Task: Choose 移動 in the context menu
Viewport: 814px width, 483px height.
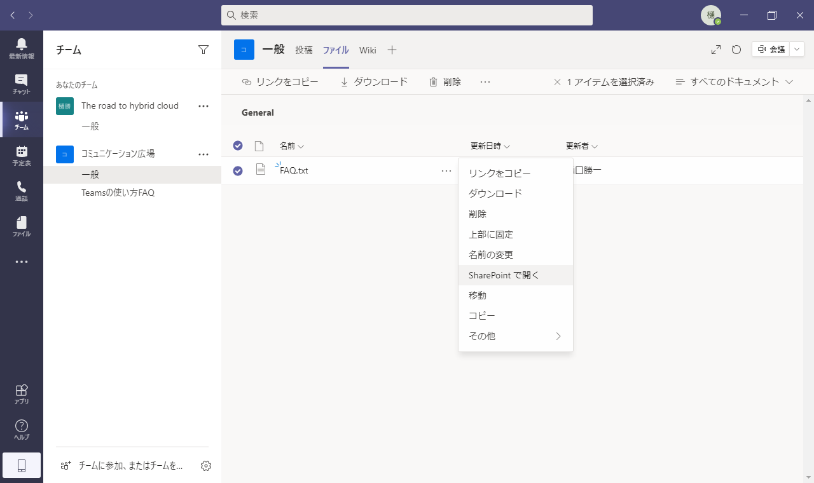Action: tap(516, 296)
